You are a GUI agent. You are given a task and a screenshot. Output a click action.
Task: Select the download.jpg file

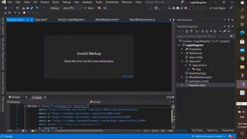pos(197,73)
